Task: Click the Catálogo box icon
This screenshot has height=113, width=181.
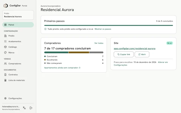Action: (x=5, y=47)
